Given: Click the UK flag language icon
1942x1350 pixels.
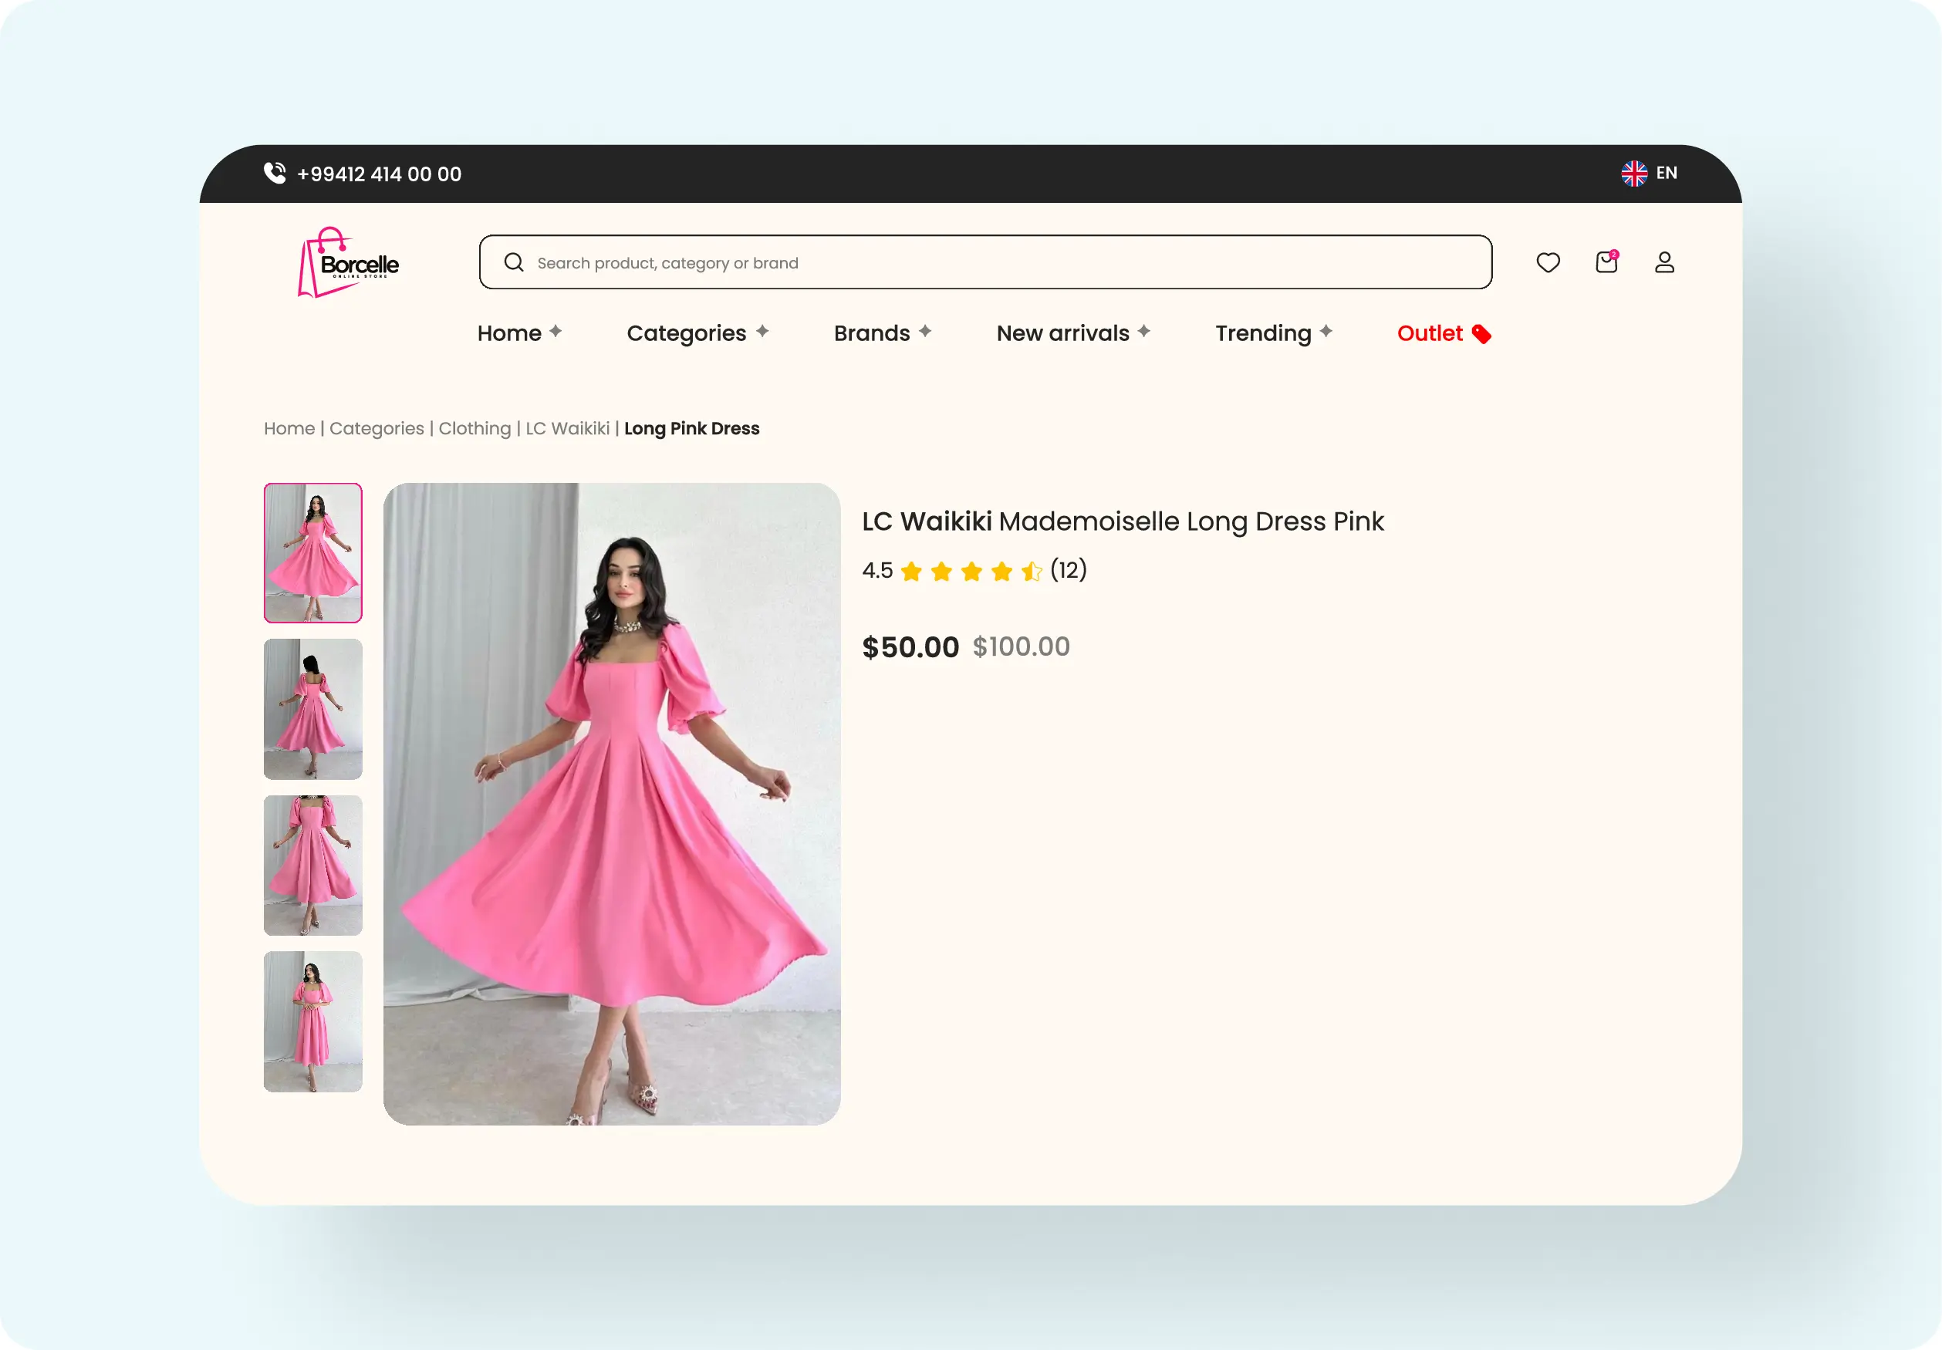Looking at the screenshot, I should (x=1634, y=174).
